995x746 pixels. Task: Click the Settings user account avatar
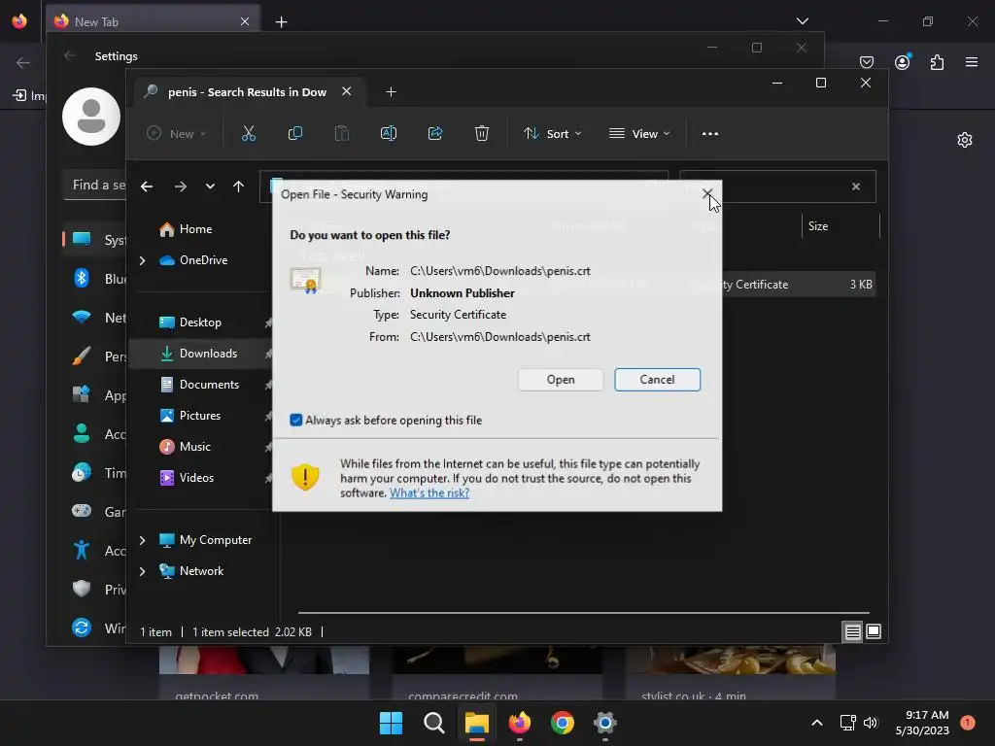pyautogui.click(x=91, y=117)
